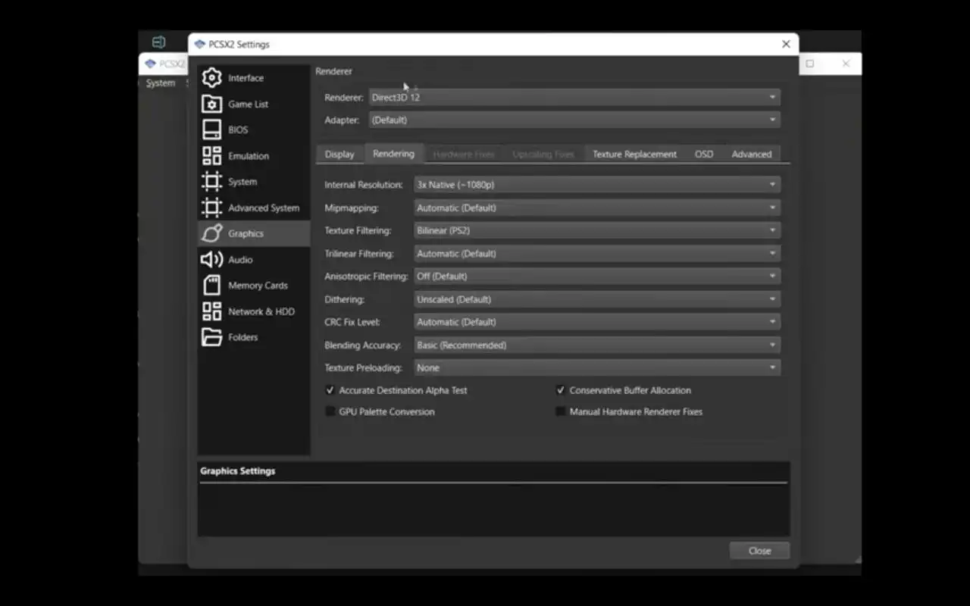
Task: Open the Blending Accuracy dropdown
Action: (x=597, y=345)
